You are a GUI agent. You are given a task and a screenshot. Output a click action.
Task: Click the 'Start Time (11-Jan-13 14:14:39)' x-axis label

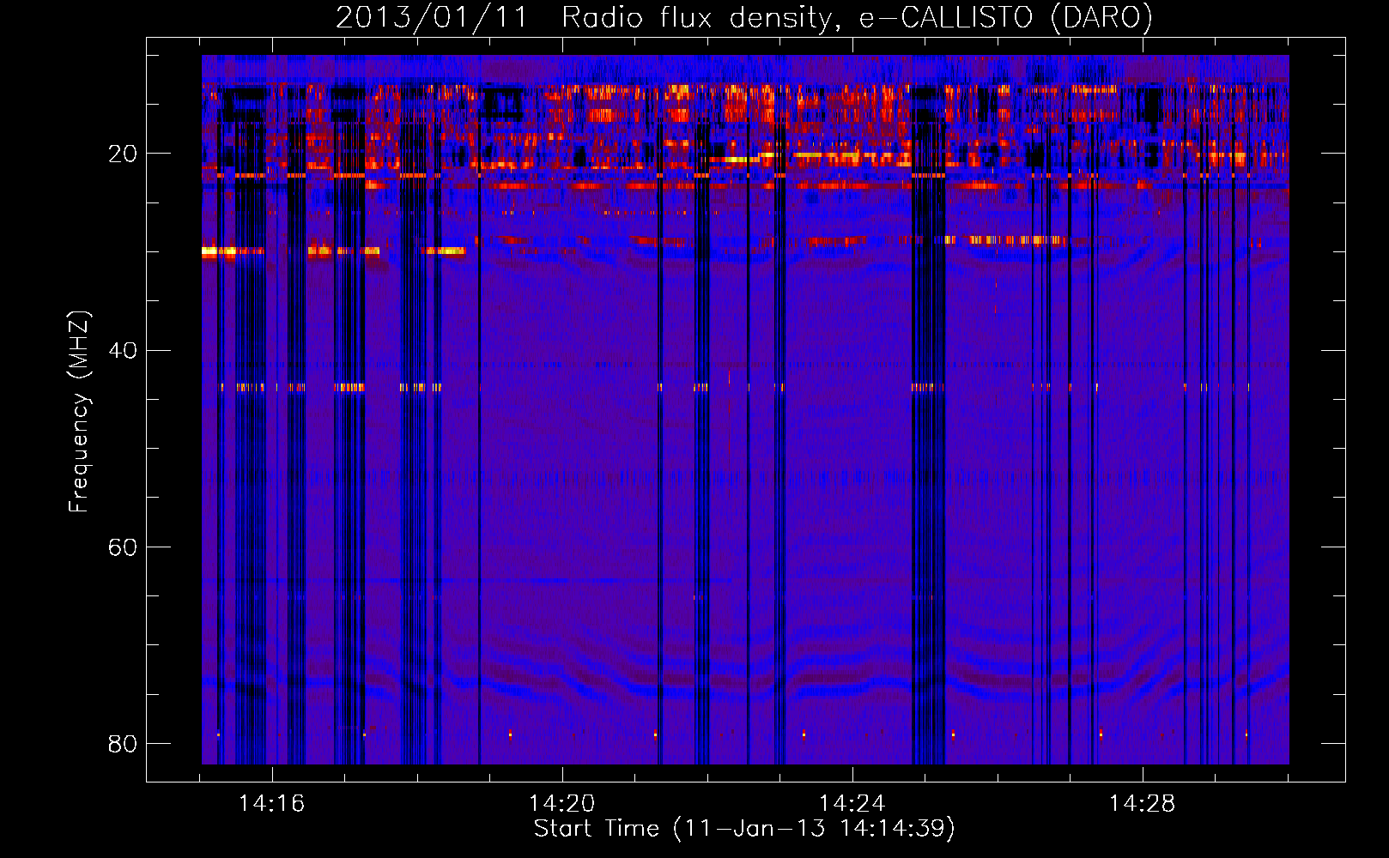[x=744, y=829]
